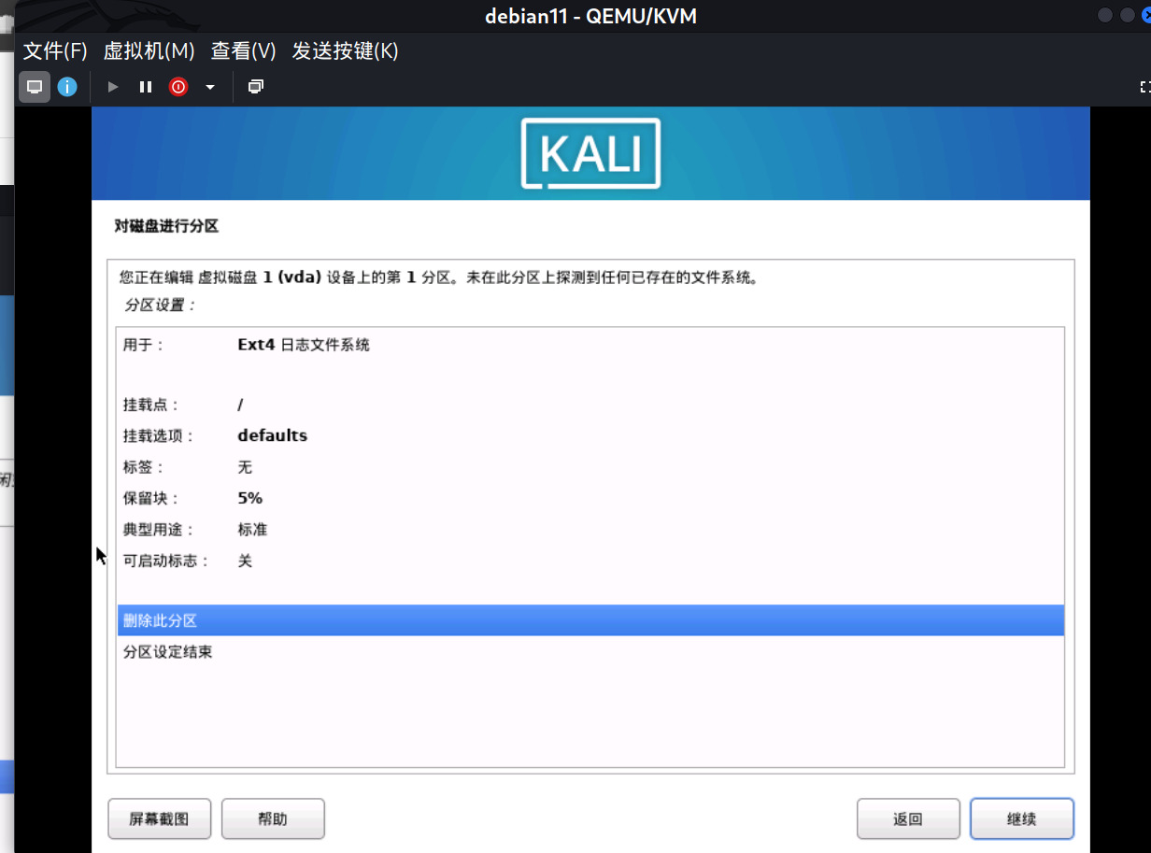Image resolution: width=1151 pixels, height=853 pixels.
Task: Select the 标签 无 row
Action: click(590, 467)
